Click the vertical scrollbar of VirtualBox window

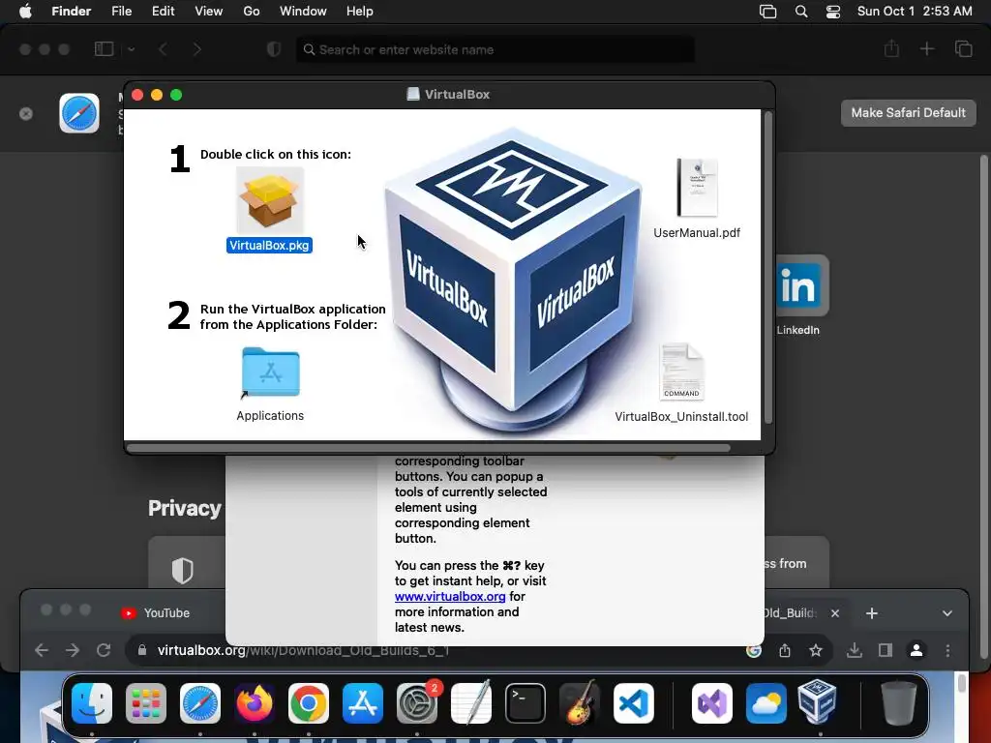[768, 268]
